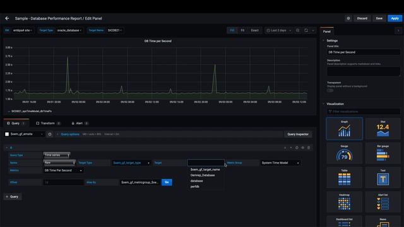
Task: Choose Oemrep_Database from the list
Action: [203, 175]
